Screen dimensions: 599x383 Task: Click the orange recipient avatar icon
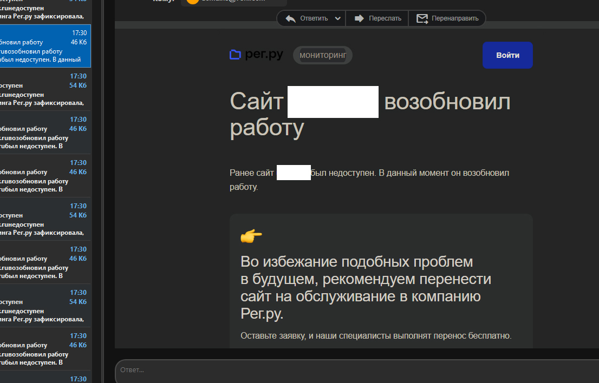192,1
